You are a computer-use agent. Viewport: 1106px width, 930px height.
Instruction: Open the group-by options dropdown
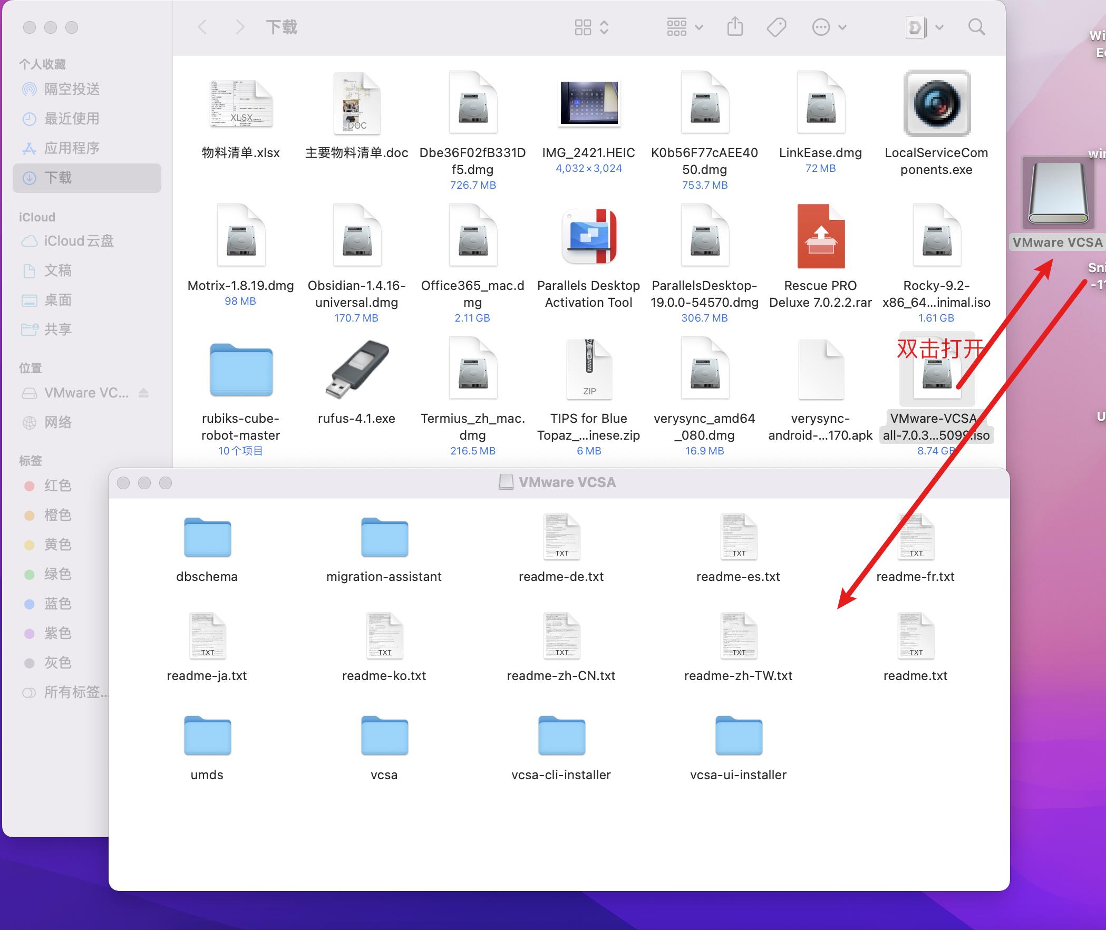(684, 27)
